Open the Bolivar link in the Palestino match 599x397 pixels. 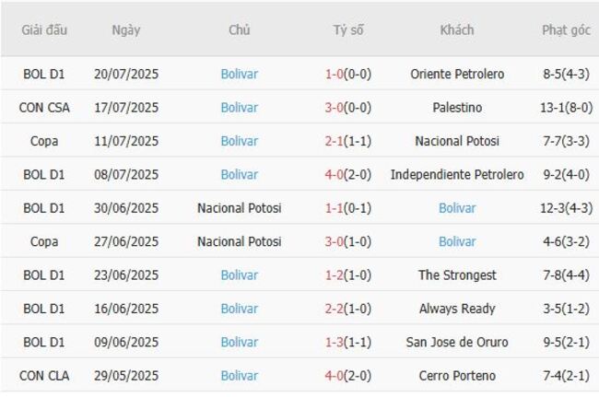240,108
